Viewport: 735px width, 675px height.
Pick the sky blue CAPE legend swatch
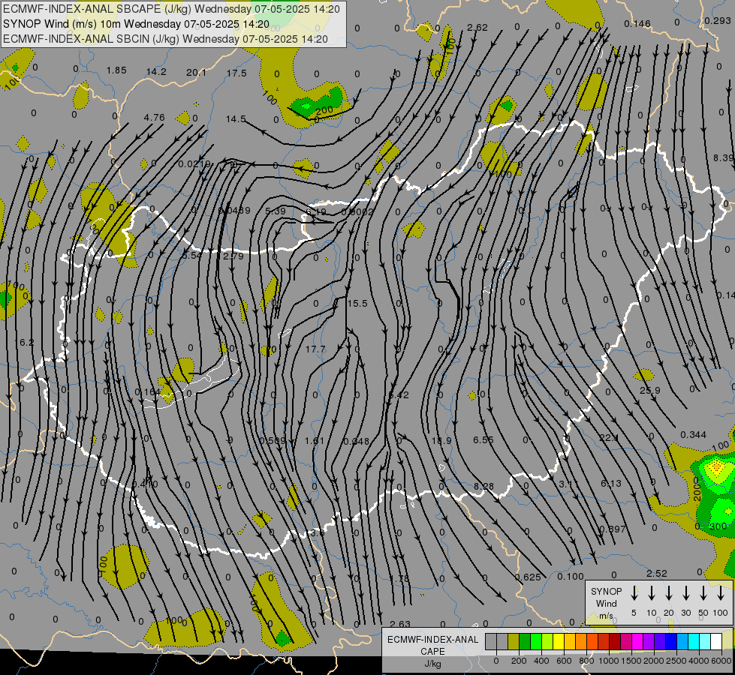tap(682, 641)
